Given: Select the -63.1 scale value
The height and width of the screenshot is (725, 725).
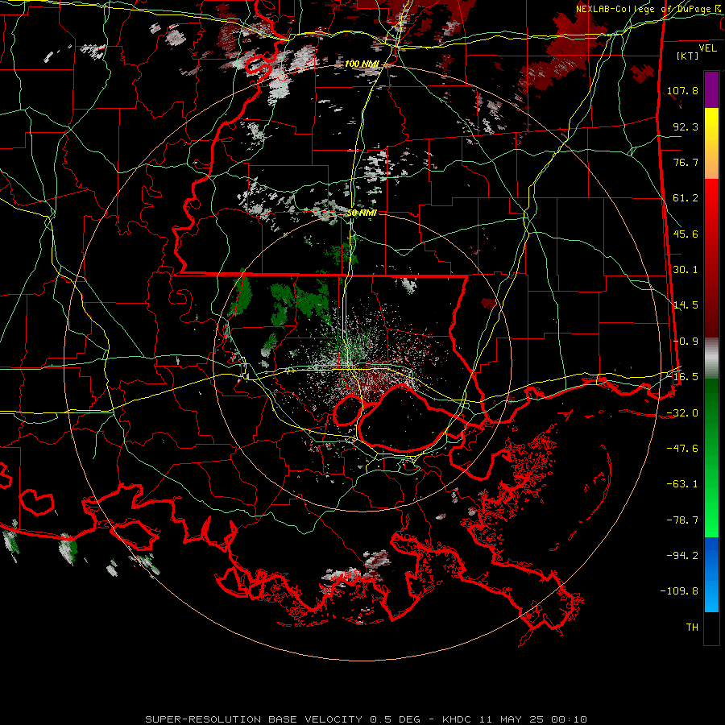Looking at the screenshot, I should coord(682,484).
